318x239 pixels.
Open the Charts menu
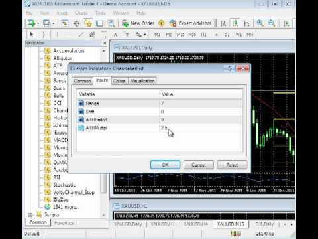click(81, 13)
